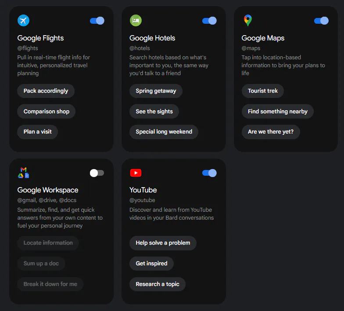Screen dimensions: 344x311
Task: Choose the 'Research a topic' prompt
Action: point(157,284)
